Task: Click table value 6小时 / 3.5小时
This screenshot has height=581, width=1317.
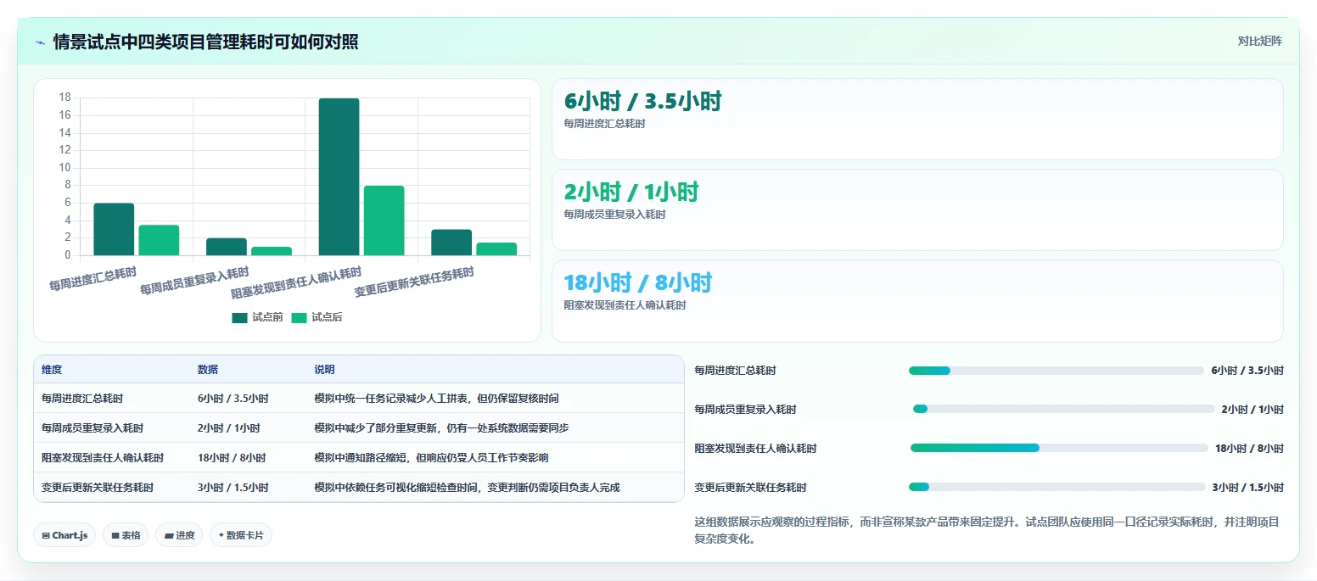Action: [x=233, y=399]
